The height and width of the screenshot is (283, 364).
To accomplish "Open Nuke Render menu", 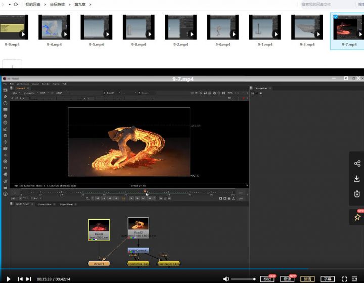I will pos(45,84).
